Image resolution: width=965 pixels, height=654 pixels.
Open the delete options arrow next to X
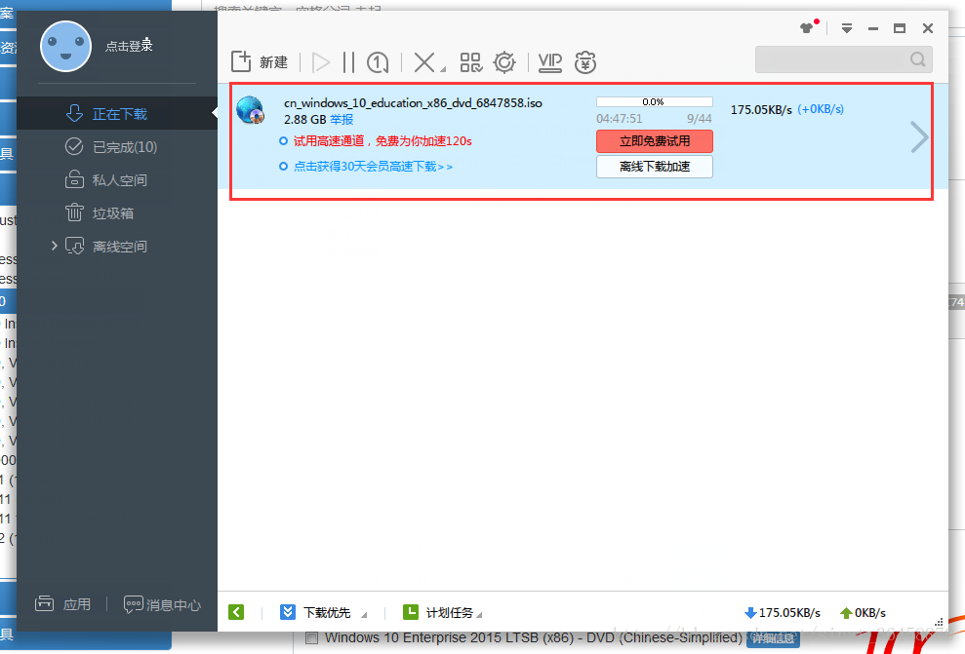tap(443, 69)
